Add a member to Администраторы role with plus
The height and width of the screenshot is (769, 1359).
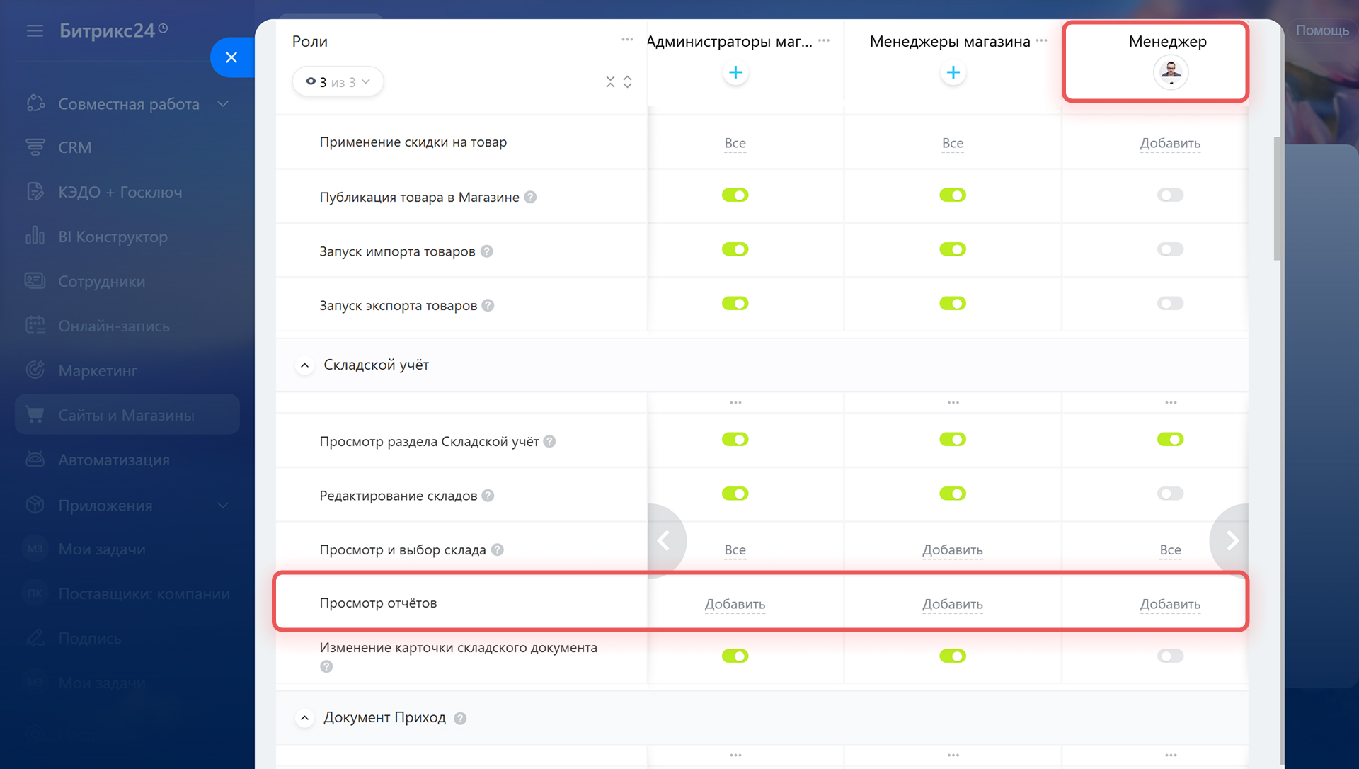[735, 72]
